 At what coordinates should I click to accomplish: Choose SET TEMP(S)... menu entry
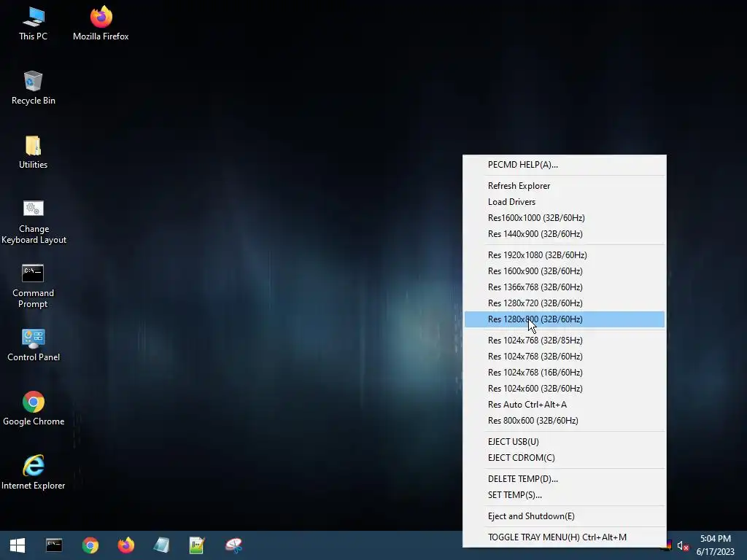[x=565, y=495]
